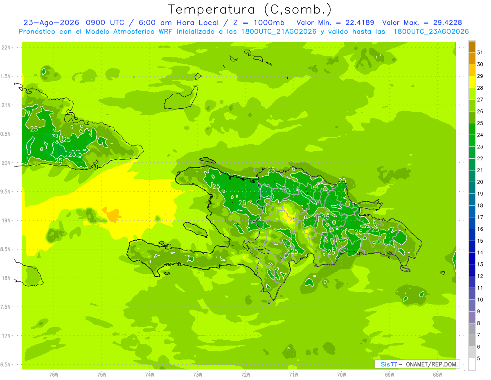Click the legend swatch between 28 and 27

click(472, 93)
